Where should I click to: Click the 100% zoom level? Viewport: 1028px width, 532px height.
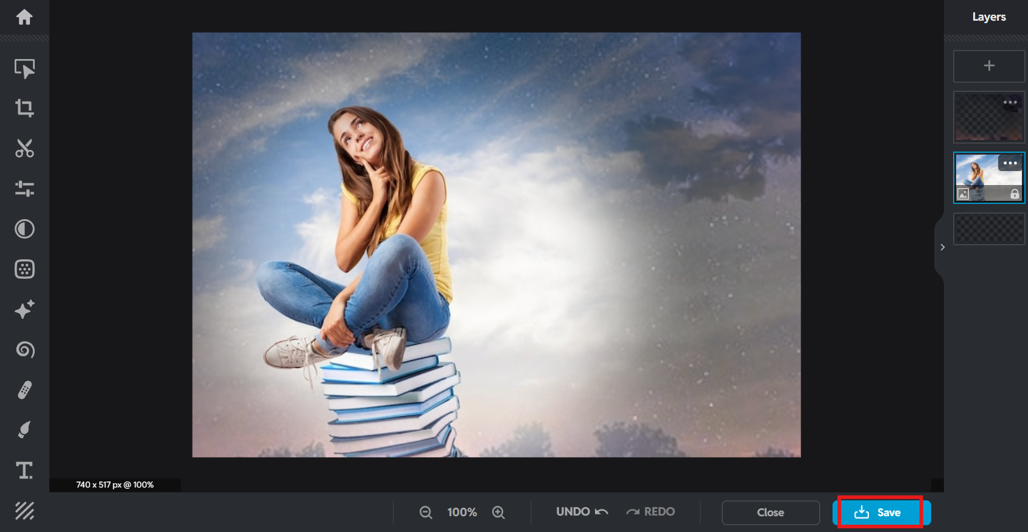click(x=462, y=513)
